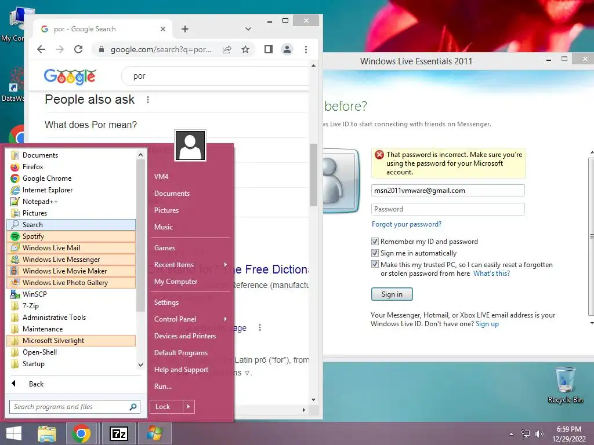This screenshot has width=594, height=445.
Task: Click the user account picture in start menu
Action: tap(190, 145)
